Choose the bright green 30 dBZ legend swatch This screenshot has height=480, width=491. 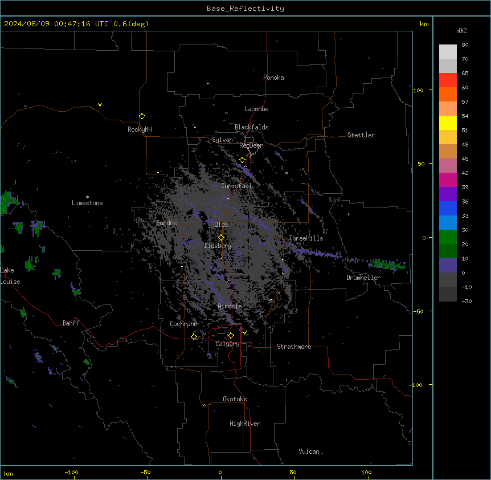point(448,237)
